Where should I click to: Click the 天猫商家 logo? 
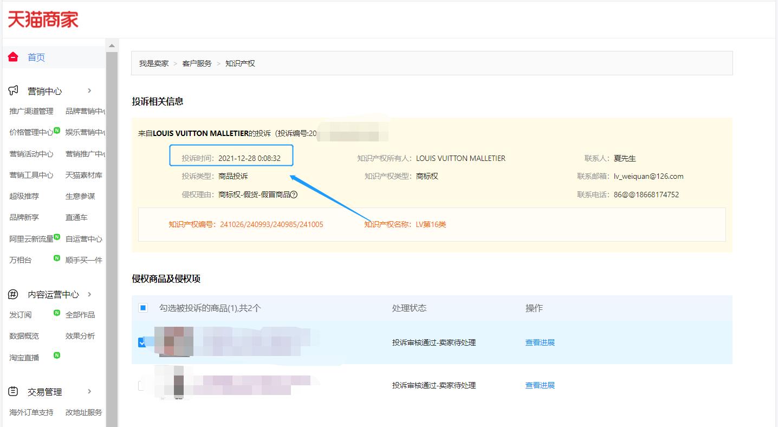coord(42,18)
